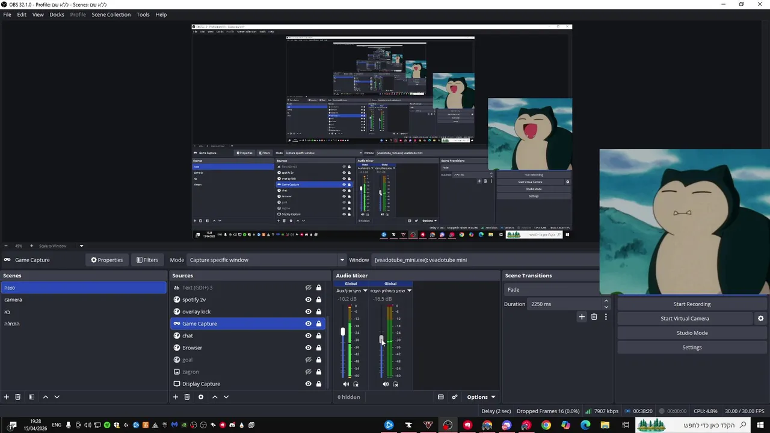Show the Text (GDI+) 3 source
770x433 pixels.
(x=308, y=287)
